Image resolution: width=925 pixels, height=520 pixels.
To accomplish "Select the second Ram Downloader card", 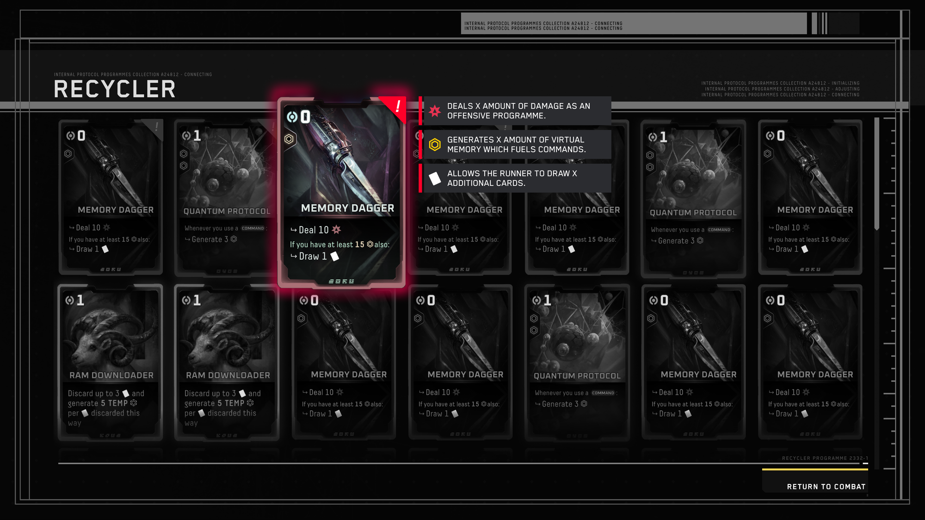I will coord(227,362).
